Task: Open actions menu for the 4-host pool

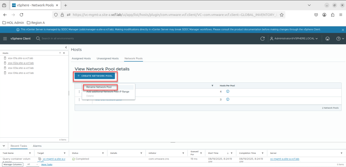Action: click(79, 92)
